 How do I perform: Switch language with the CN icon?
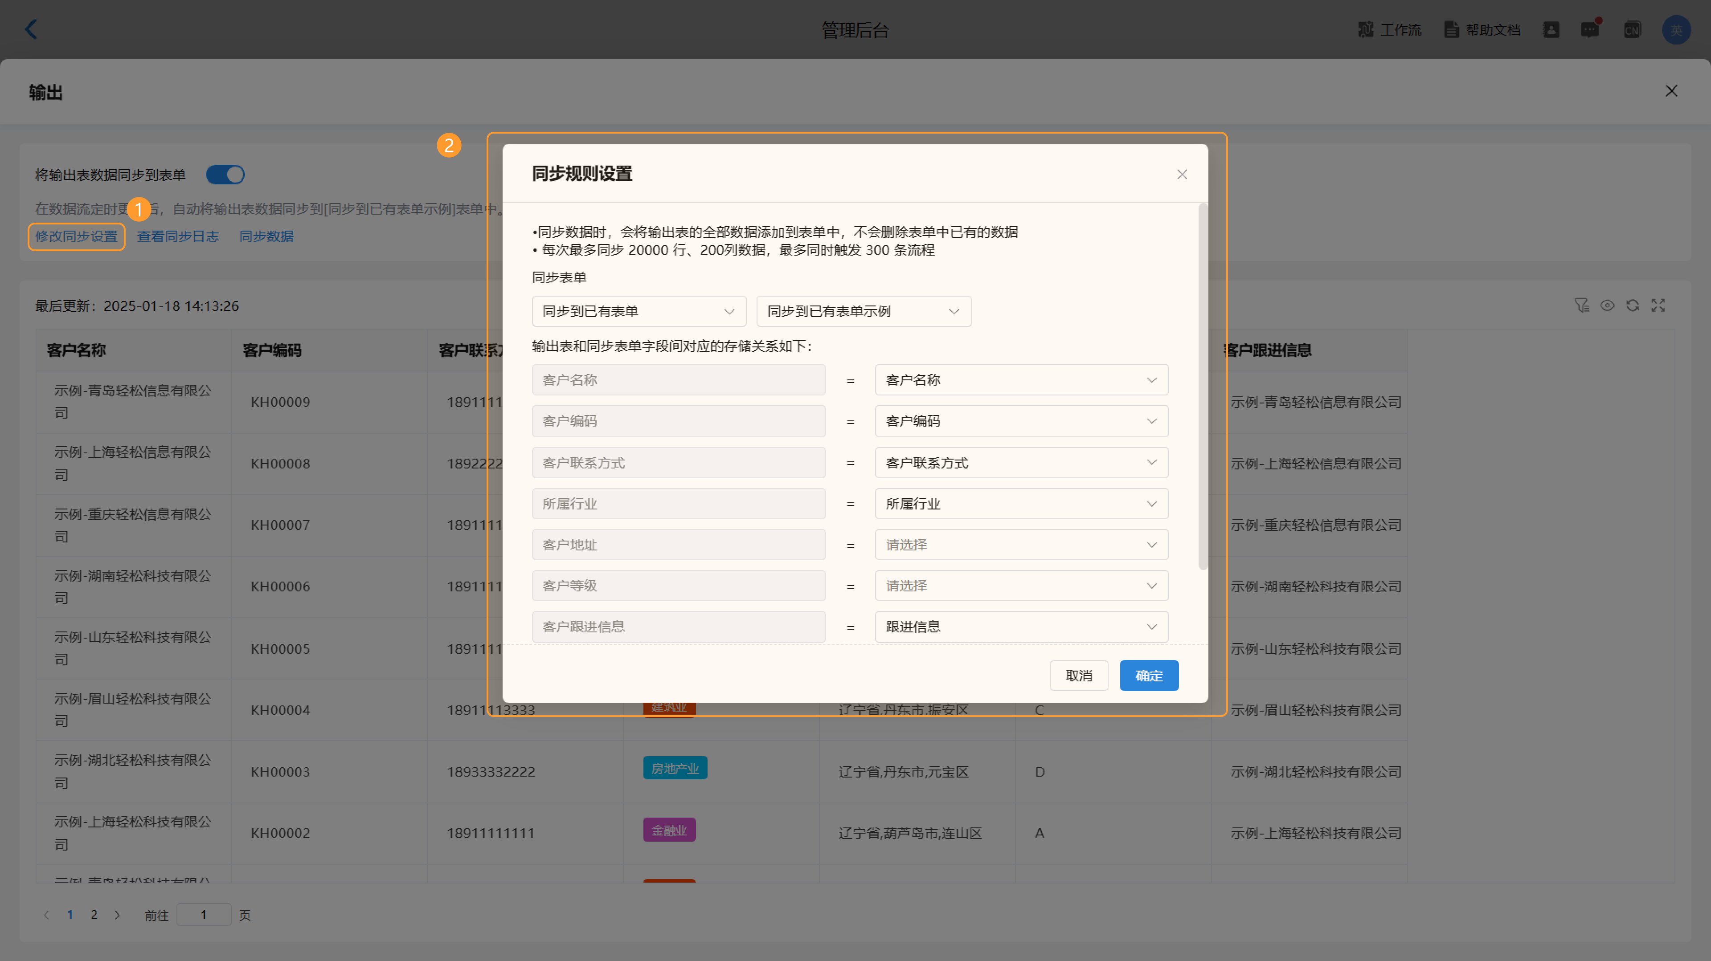point(1632,30)
